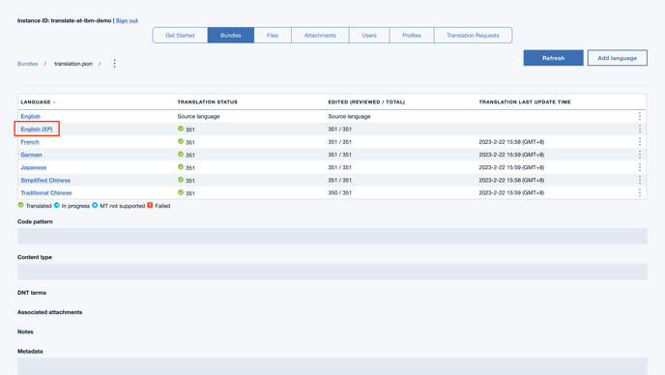Open the Traditional Chinese language link

[46, 192]
